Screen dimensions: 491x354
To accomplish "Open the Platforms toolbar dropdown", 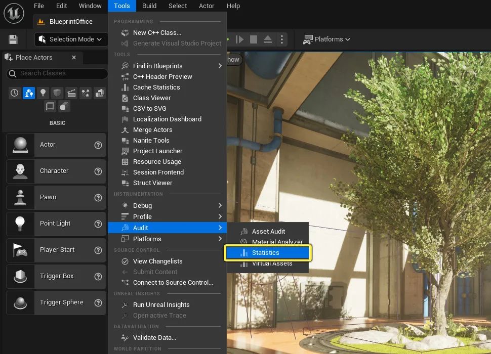I will coord(326,39).
